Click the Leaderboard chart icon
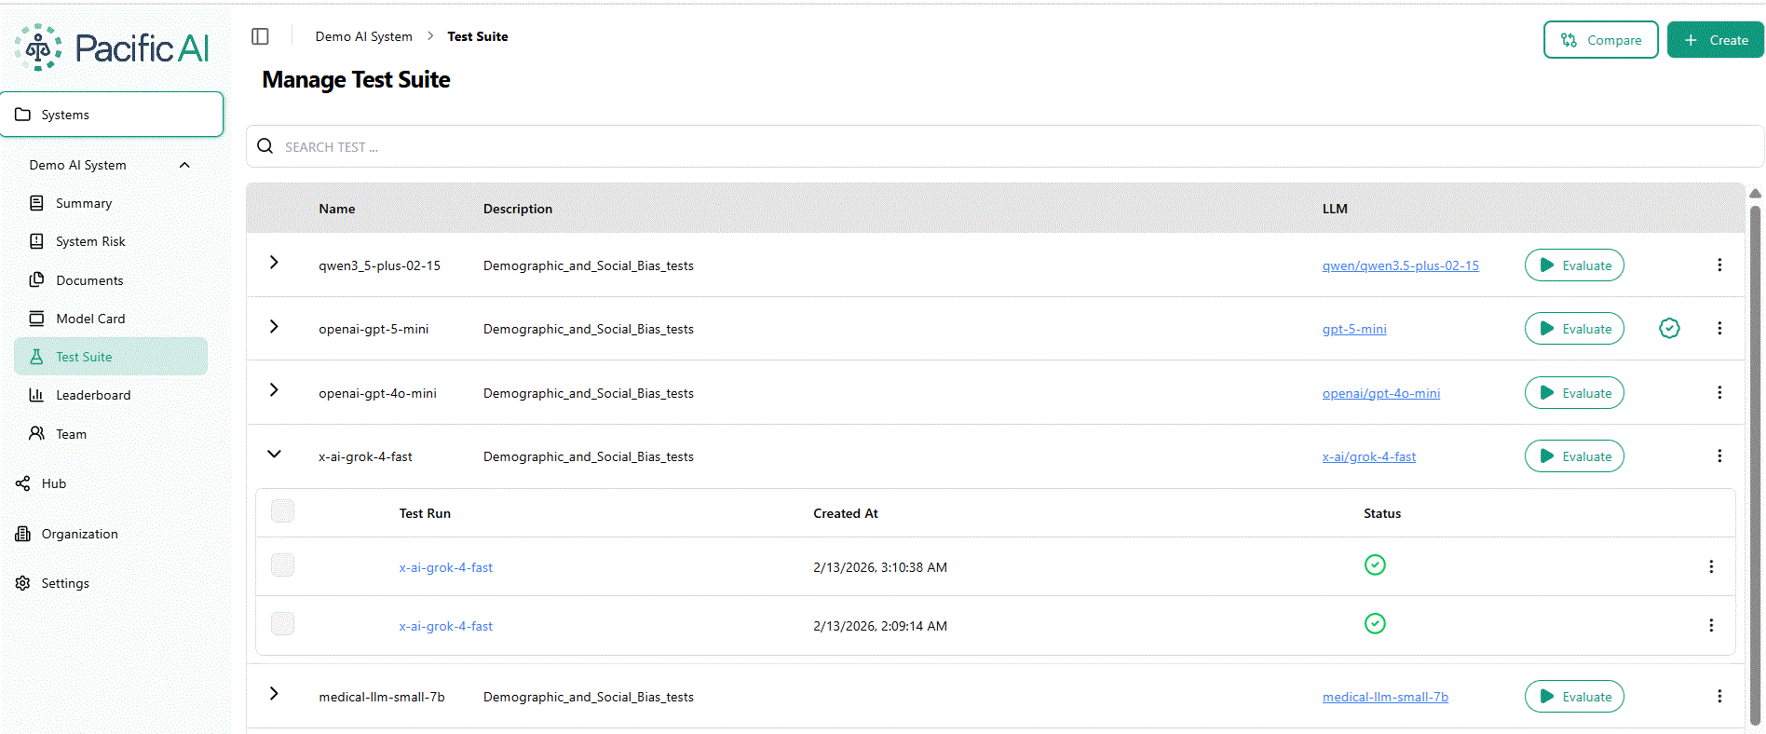Viewport: 1766px width, 734px height. (x=36, y=395)
